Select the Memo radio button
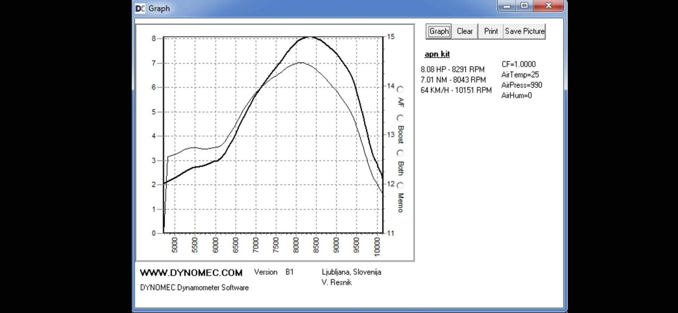This screenshot has height=313, width=678. coord(400,185)
